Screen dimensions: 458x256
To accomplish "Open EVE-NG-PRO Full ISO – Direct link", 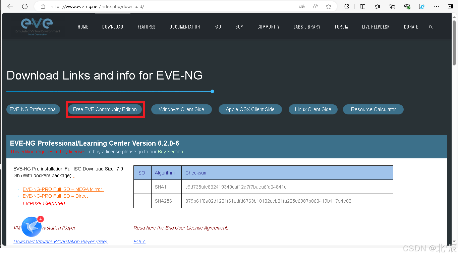I will point(55,196).
